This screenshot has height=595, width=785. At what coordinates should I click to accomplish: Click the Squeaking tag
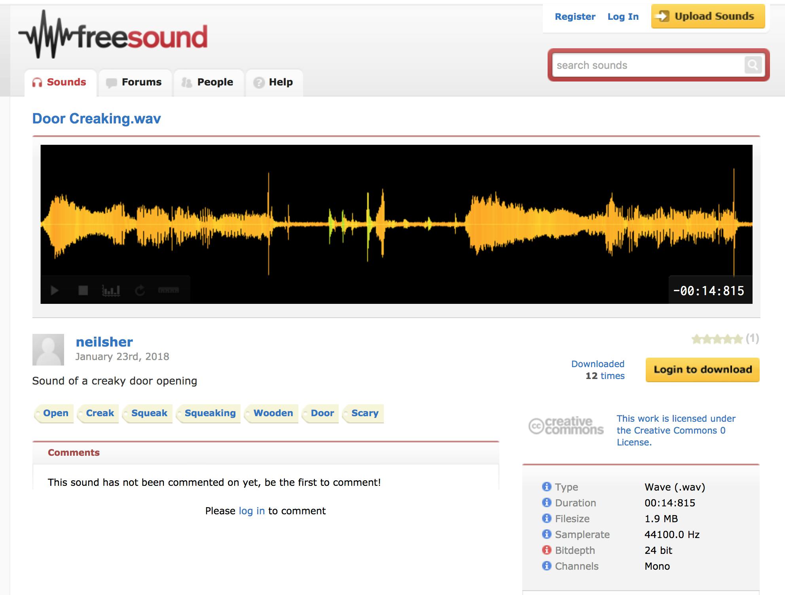point(210,413)
